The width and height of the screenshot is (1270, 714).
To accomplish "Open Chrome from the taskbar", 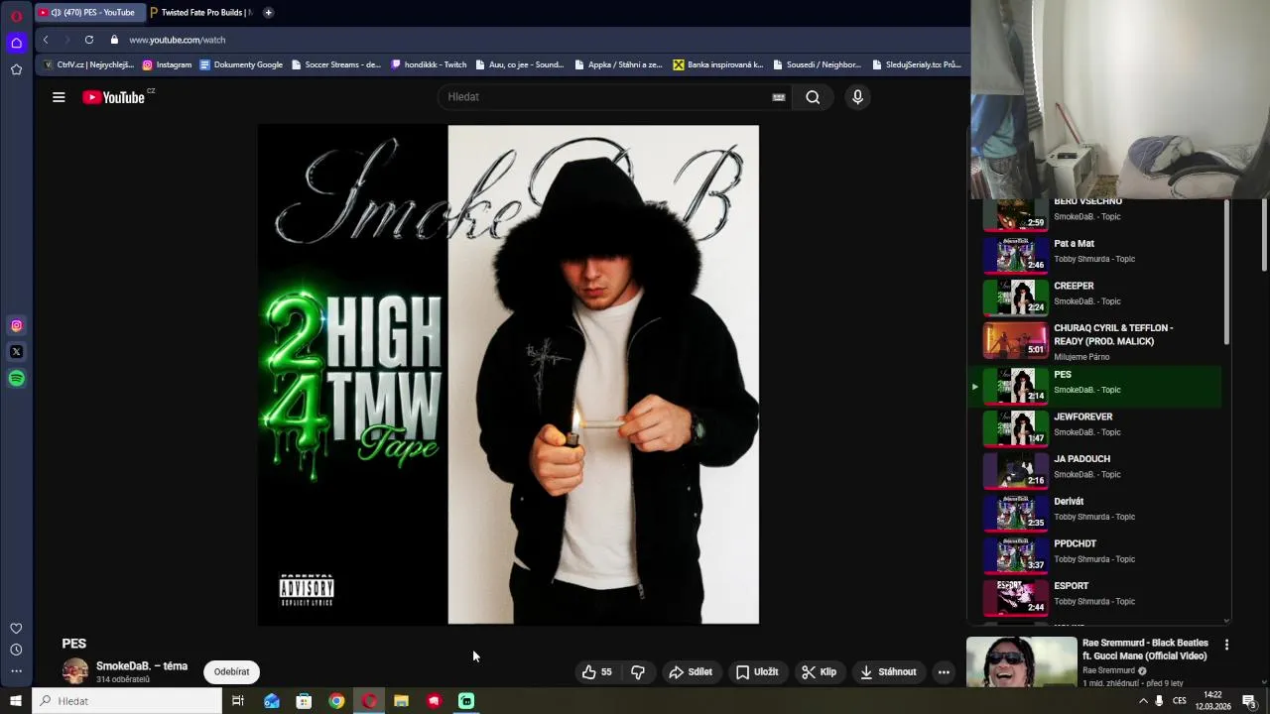I will [x=336, y=701].
